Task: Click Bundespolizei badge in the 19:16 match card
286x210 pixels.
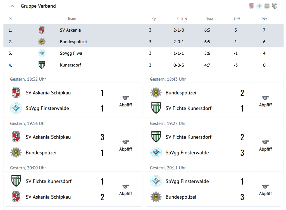Action: pyautogui.click(x=16, y=152)
